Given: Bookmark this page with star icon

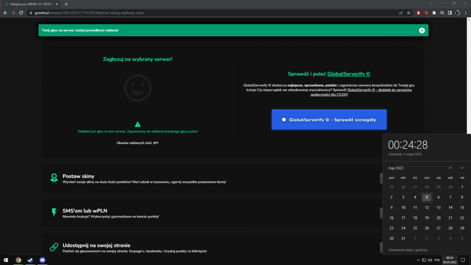Looking at the screenshot, I should pyautogui.click(x=408, y=13).
